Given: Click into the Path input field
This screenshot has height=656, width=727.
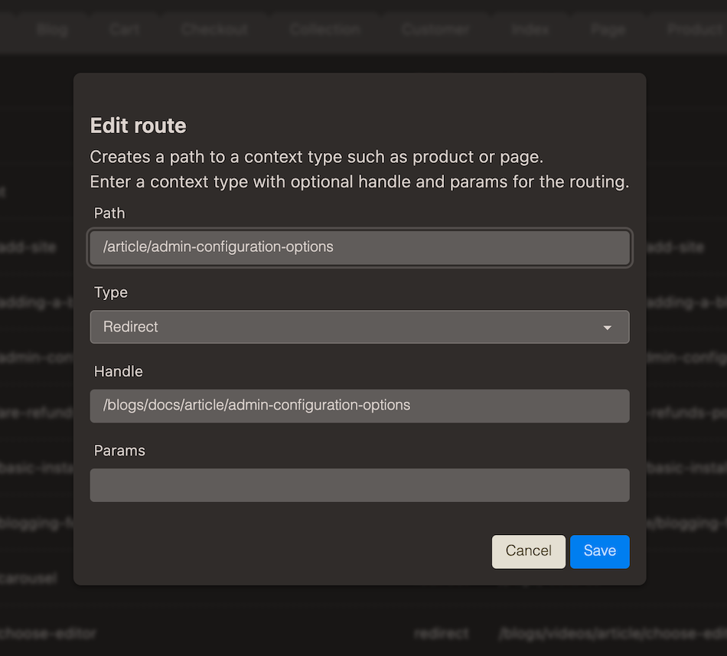Looking at the screenshot, I should click(359, 247).
